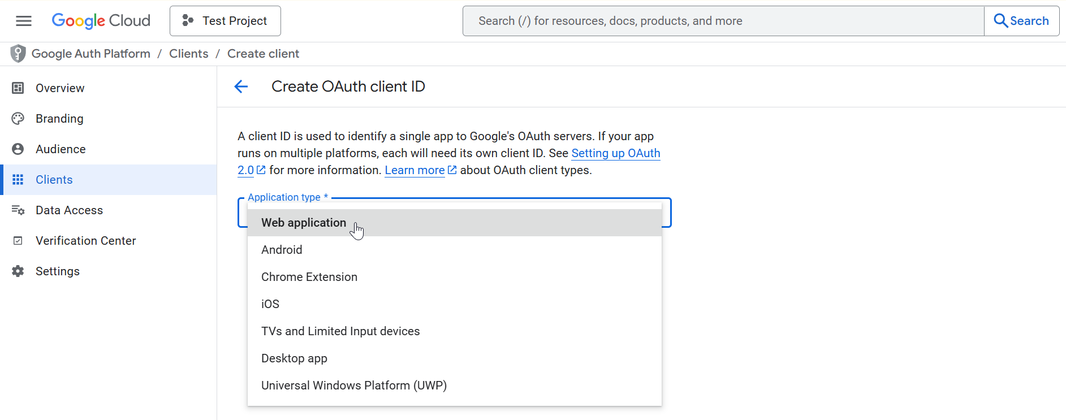Click the Search button

click(1021, 21)
